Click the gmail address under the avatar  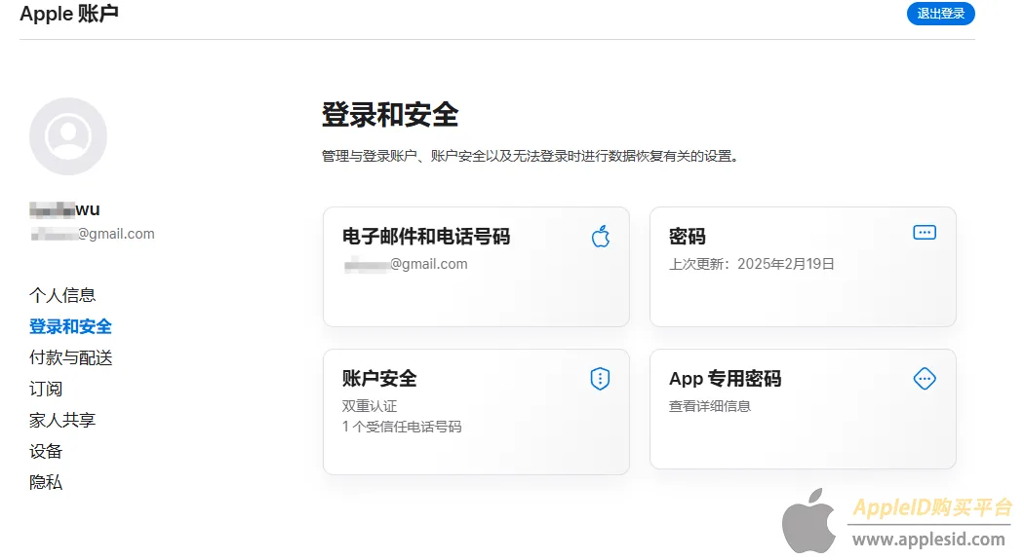point(93,234)
